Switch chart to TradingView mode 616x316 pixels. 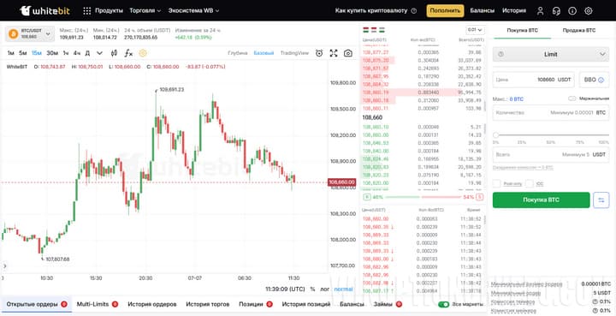click(294, 53)
